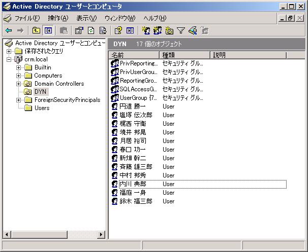Select the Users folder in tree
This screenshot has height=252, width=308.
pos(42,108)
